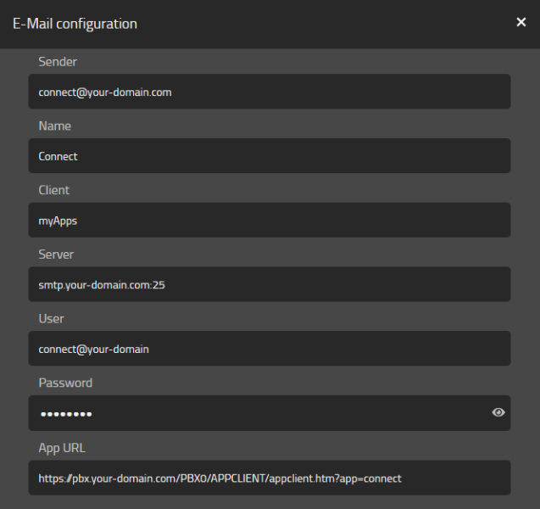Image resolution: width=540 pixels, height=509 pixels.
Task: Click the port number 25 in Server field
Action: pyautogui.click(x=159, y=285)
